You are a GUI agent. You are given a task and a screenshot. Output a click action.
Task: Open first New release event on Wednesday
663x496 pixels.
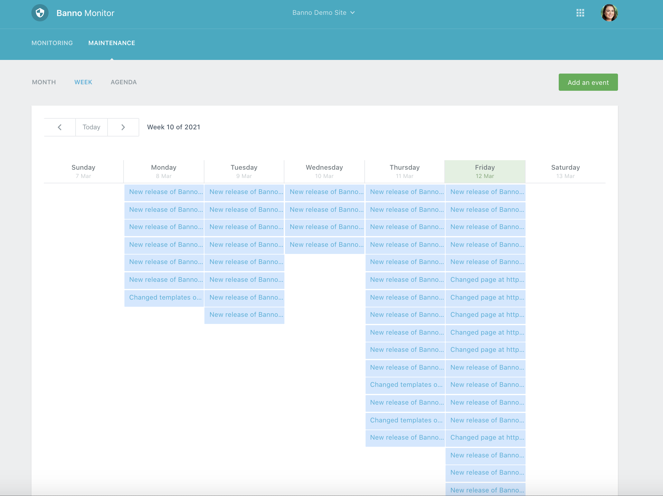point(325,192)
